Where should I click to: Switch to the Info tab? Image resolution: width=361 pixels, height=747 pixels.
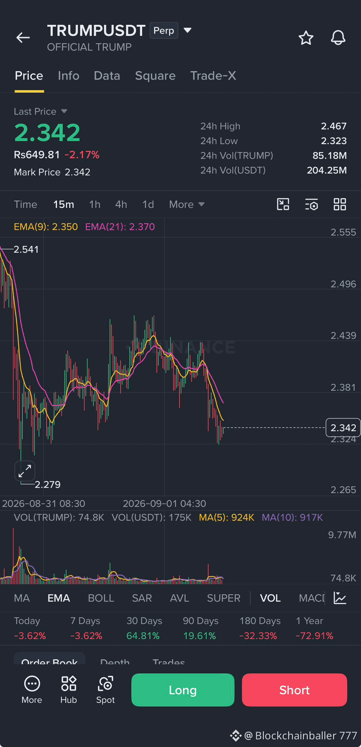[x=68, y=76]
